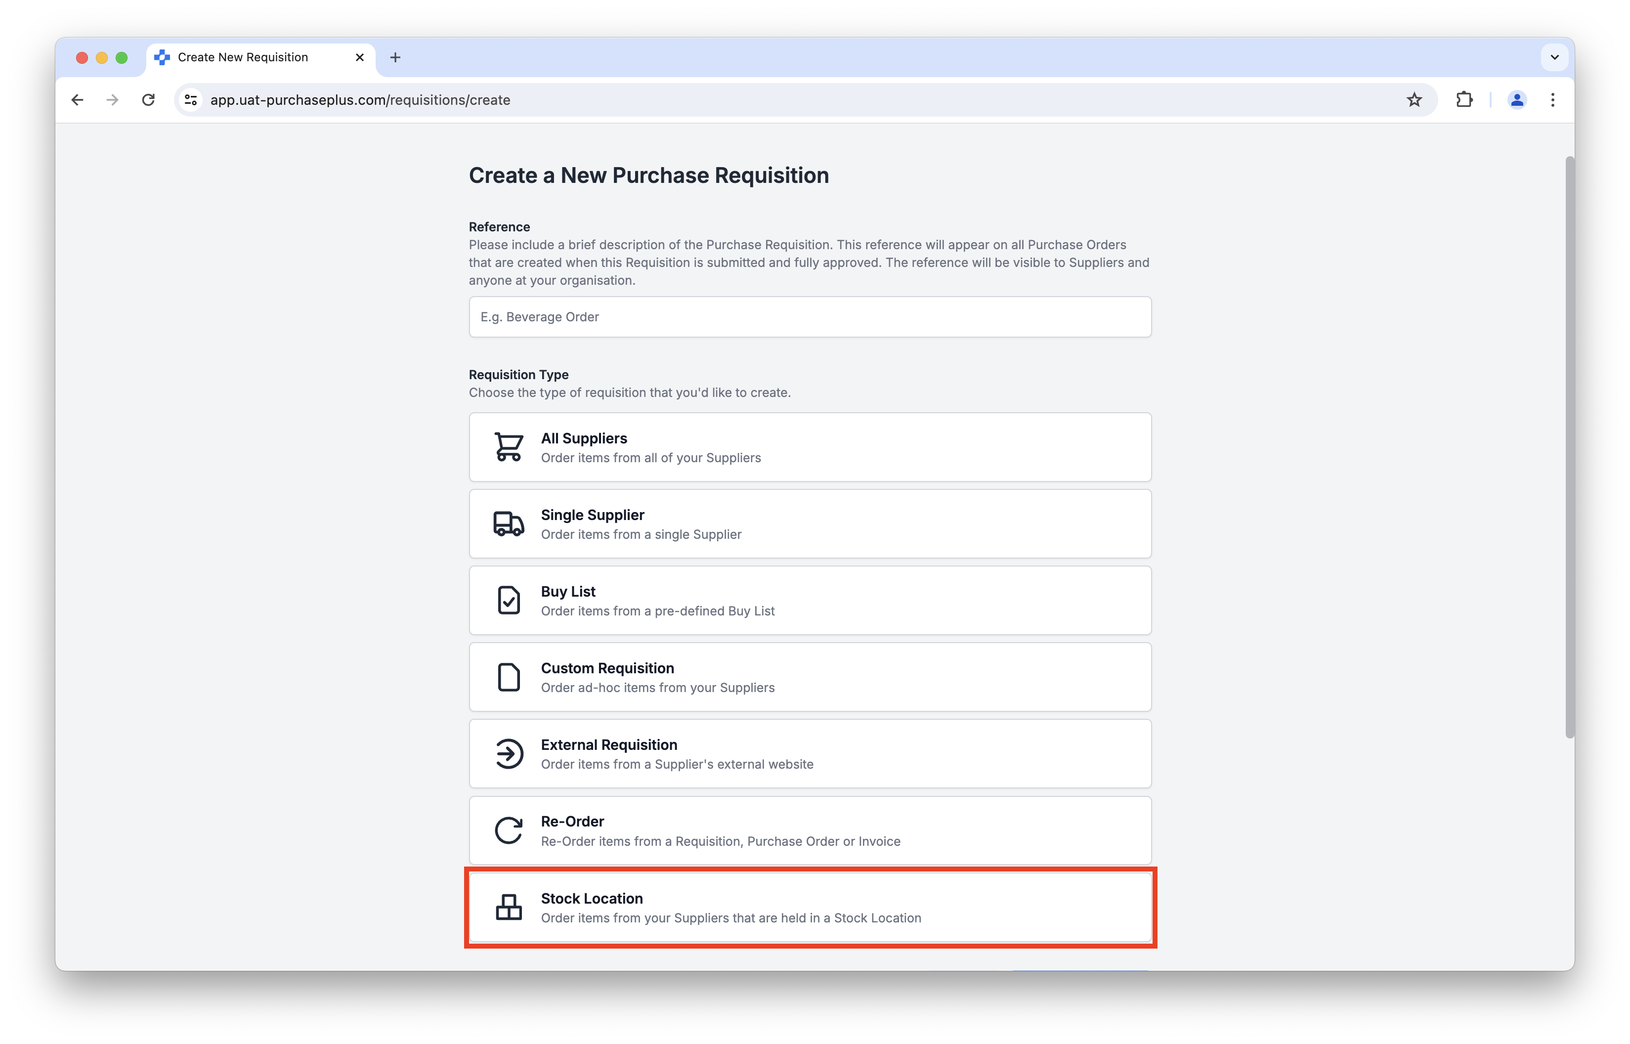Choose the Single Supplier requisition option

pos(810,523)
